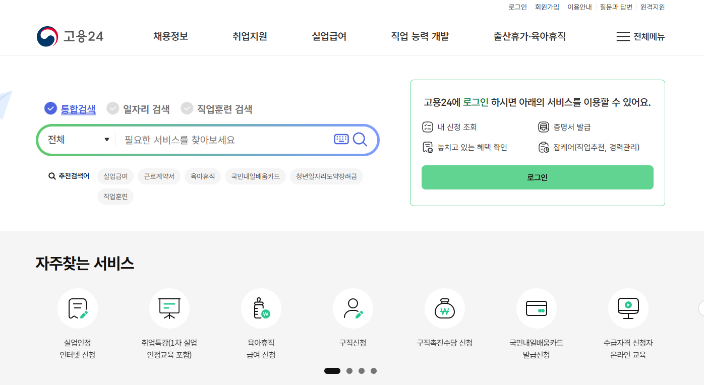Image resolution: width=704 pixels, height=385 pixels.
Task: Open the 실업인정 인터넷 신청 service icon
Action: pyautogui.click(x=78, y=308)
